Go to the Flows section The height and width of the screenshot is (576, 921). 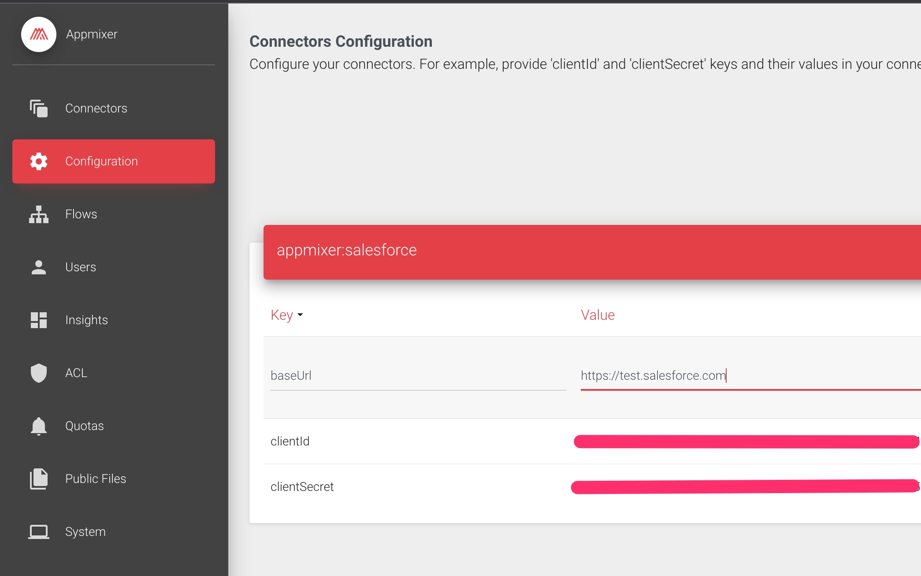click(x=81, y=214)
